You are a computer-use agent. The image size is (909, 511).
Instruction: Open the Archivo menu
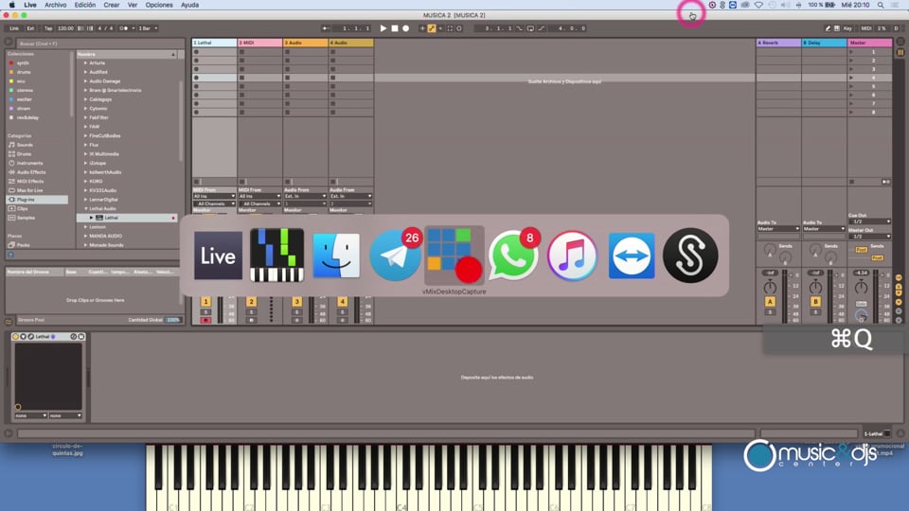[56, 5]
